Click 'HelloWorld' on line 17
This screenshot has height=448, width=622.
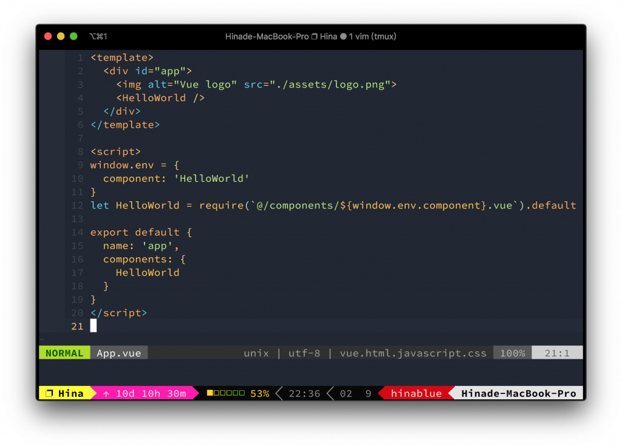point(148,272)
